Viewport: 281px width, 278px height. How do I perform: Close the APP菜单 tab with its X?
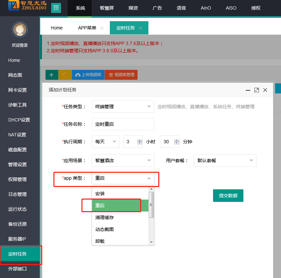tap(102, 28)
